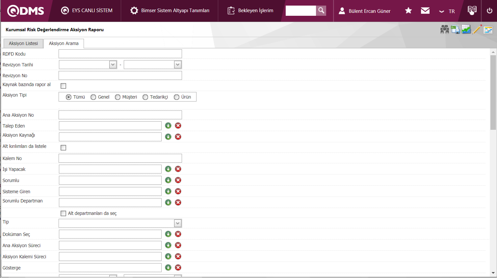This screenshot has width=497, height=278.
Task: Open the green chart report icon
Action: tap(466, 30)
